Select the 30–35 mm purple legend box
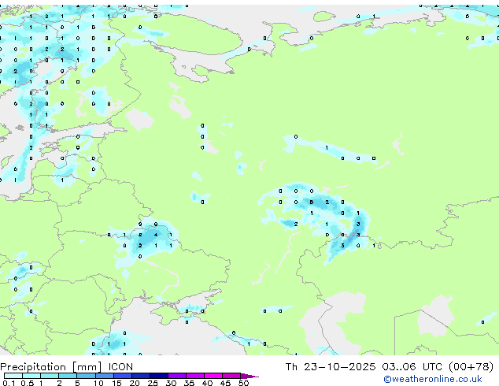This screenshot has height=386, width=499. pyautogui.click(x=177, y=376)
